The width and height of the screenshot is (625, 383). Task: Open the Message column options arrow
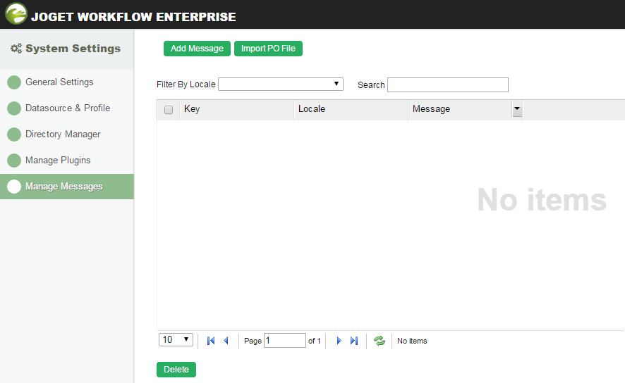pos(517,108)
